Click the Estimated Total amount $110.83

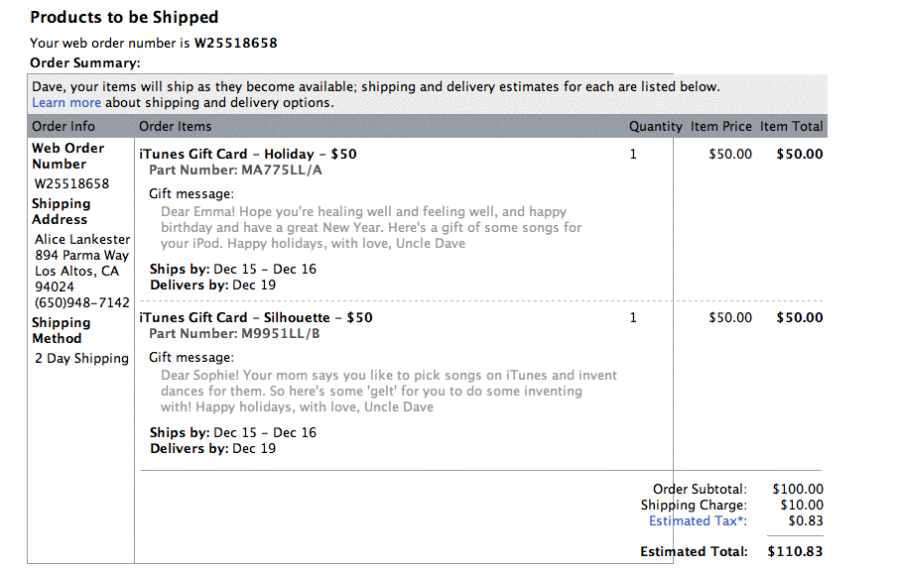tap(796, 552)
